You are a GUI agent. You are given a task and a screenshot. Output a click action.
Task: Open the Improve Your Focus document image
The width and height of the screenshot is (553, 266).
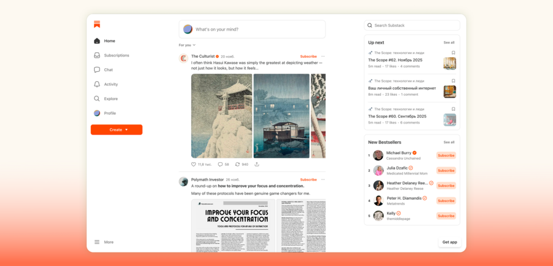pos(233,225)
